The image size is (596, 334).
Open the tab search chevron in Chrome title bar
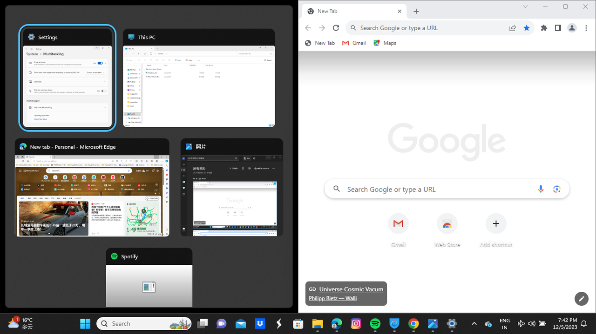(x=525, y=7)
